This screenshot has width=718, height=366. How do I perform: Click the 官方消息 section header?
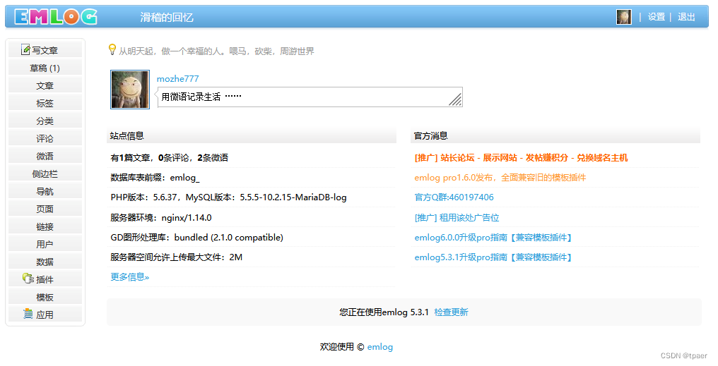[x=555, y=135]
